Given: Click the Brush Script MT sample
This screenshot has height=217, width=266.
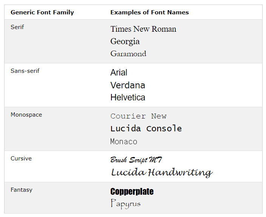Looking at the screenshot, I should [x=136, y=160].
